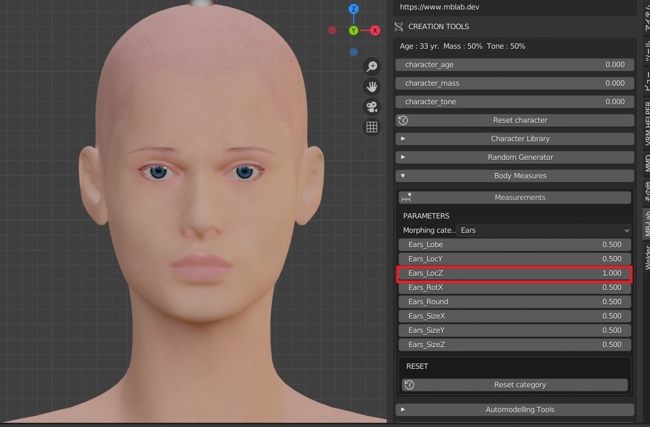This screenshot has height=427, width=650.
Task: Click the Ears_LocY slider
Action: click(515, 259)
